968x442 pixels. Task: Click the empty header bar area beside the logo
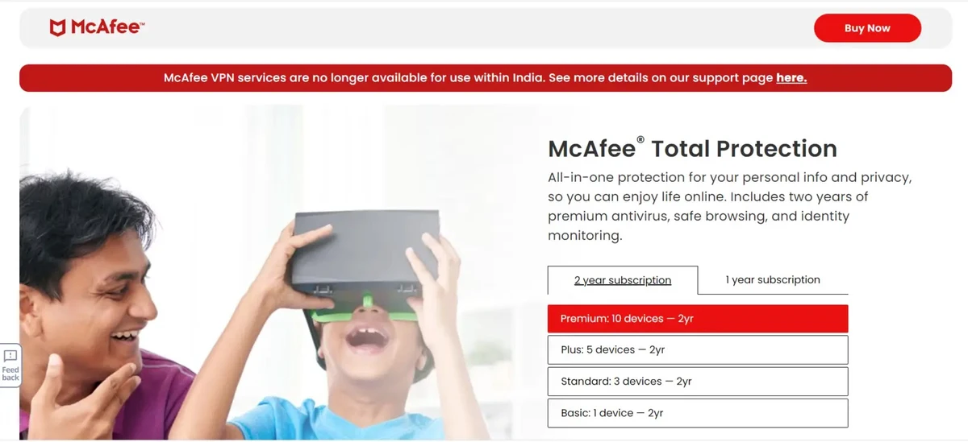click(x=476, y=28)
